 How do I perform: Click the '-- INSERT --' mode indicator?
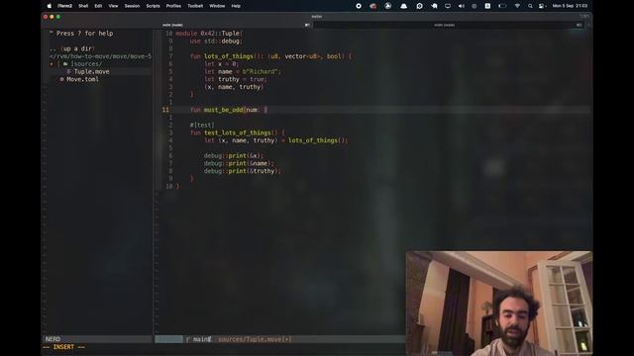click(x=63, y=347)
